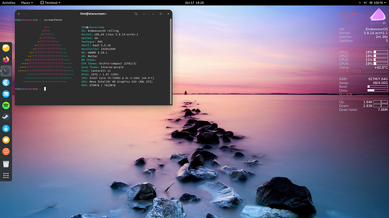Click the volume icon in top bar
This screenshot has height=218, width=389.
365,3
